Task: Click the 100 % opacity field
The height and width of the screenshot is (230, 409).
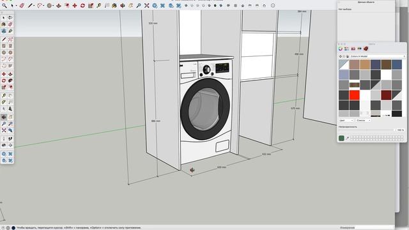Action: click(401, 130)
